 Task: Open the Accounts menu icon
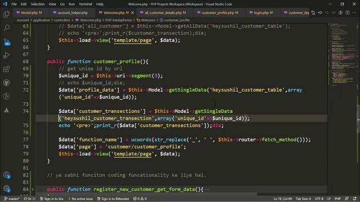6,175
